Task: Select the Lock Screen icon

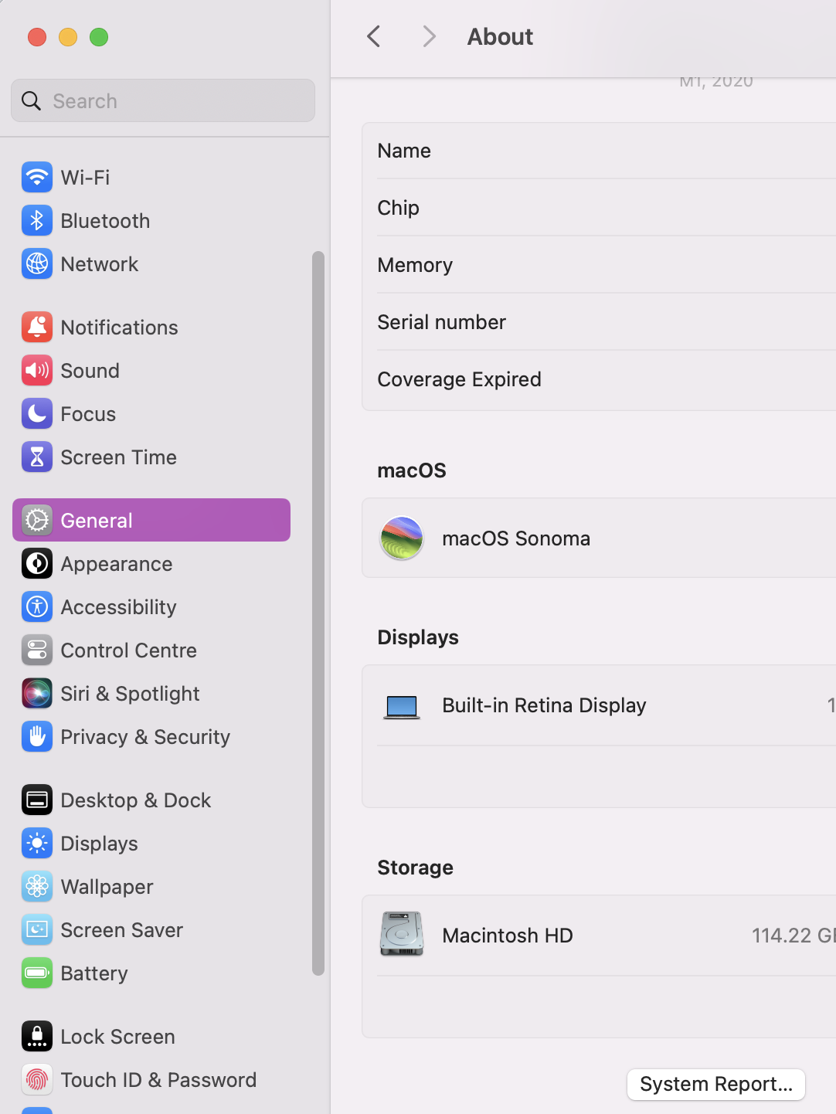Action: pyautogui.click(x=37, y=1037)
